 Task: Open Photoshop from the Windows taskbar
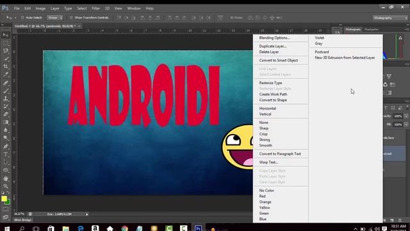click(x=198, y=228)
